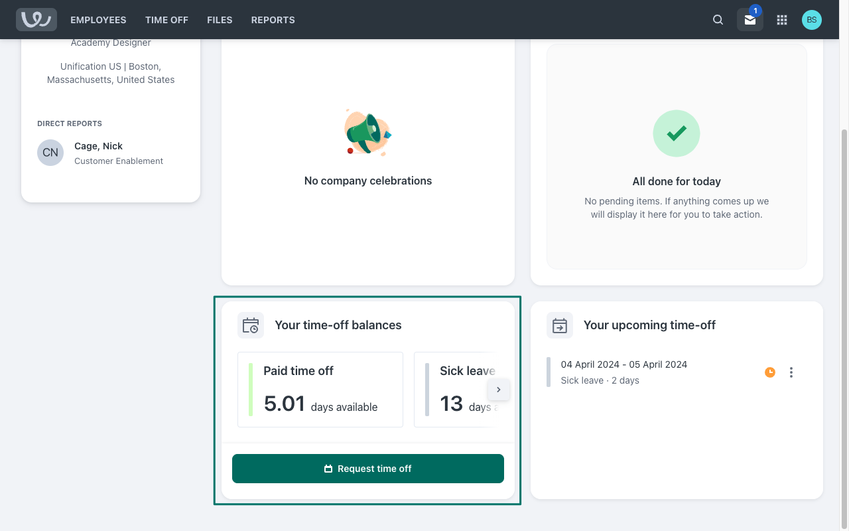Open the BS user profile avatar
This screenshot has width=849, height=531.
(811, 20)
